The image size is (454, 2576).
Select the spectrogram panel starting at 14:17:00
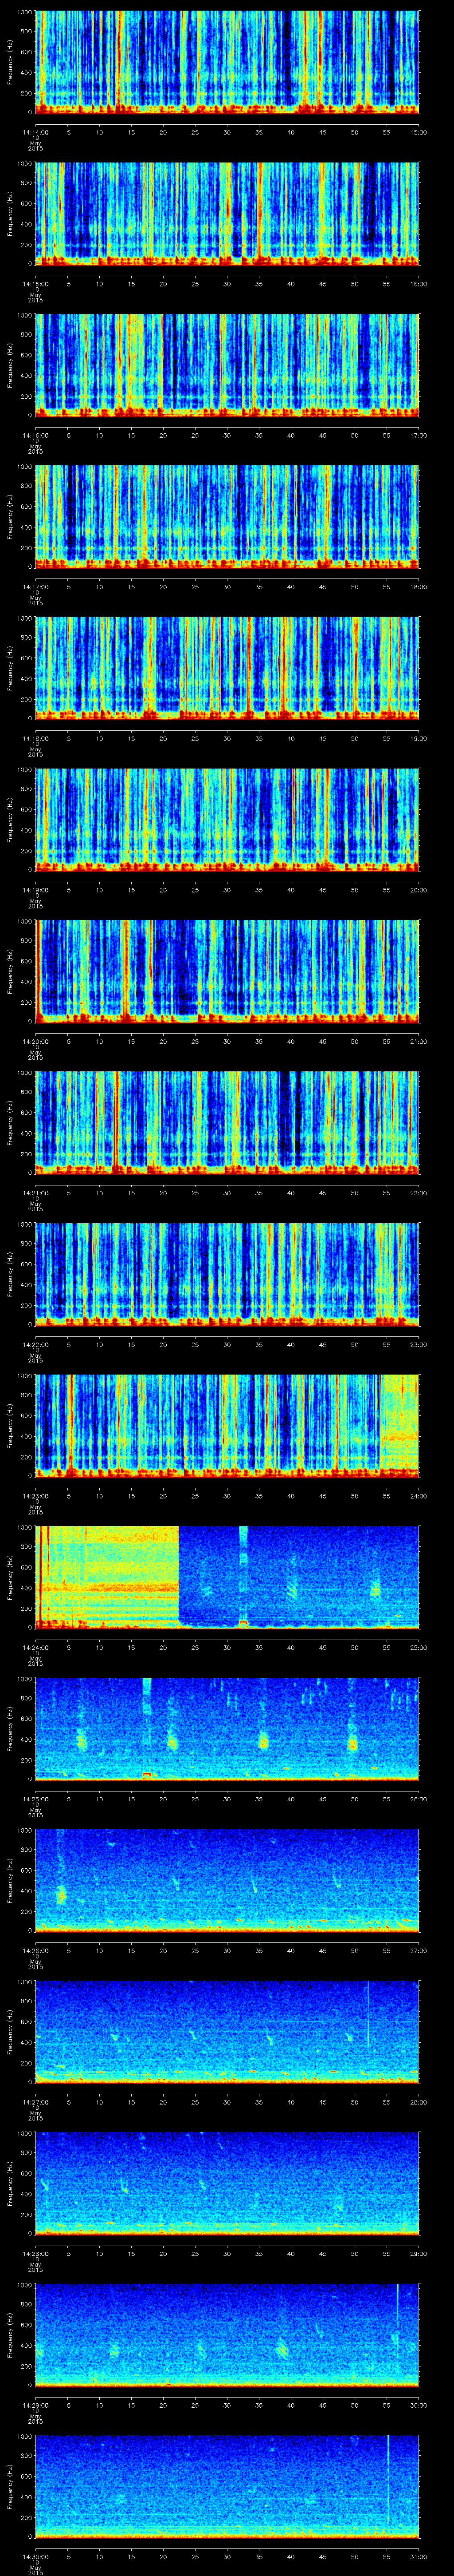tap(227, 516)
